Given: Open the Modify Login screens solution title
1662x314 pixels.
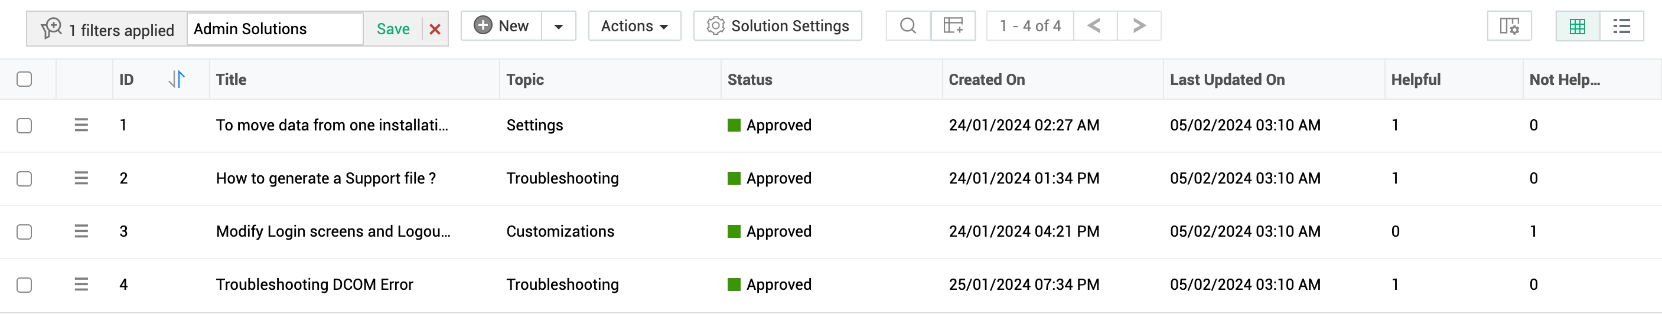Looking at the screenshot, I should [333, 231].
